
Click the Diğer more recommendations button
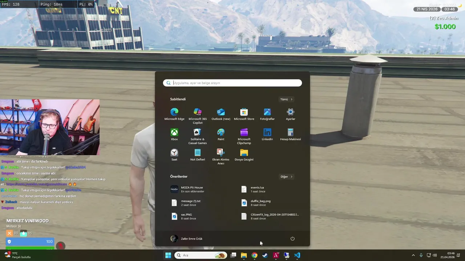pos(286,177)
